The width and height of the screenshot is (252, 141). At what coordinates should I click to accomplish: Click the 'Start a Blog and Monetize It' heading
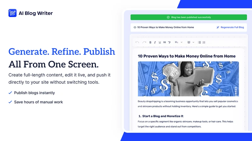point(163,116)
